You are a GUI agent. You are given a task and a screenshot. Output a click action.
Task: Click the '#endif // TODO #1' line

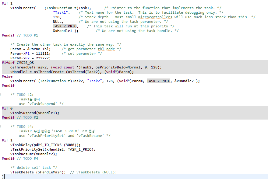click(x=20, y=35)
